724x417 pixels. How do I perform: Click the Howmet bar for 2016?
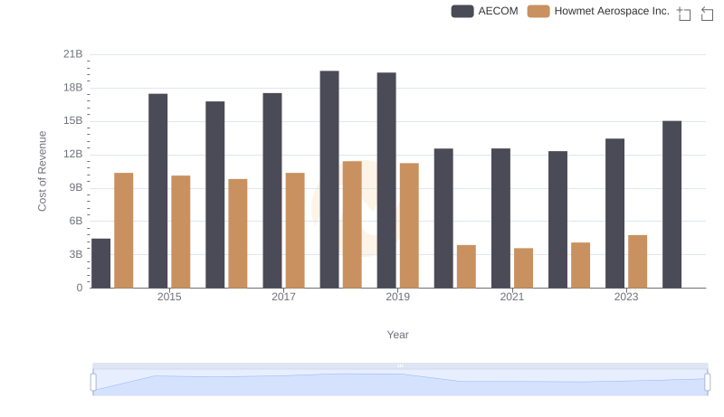coord(238,233)
